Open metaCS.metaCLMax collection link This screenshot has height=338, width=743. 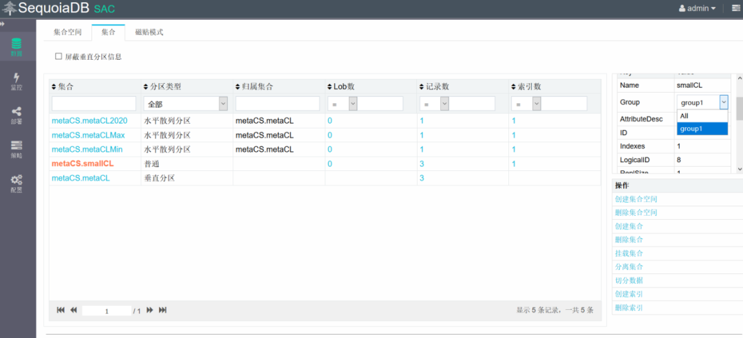tap(88, 135)
